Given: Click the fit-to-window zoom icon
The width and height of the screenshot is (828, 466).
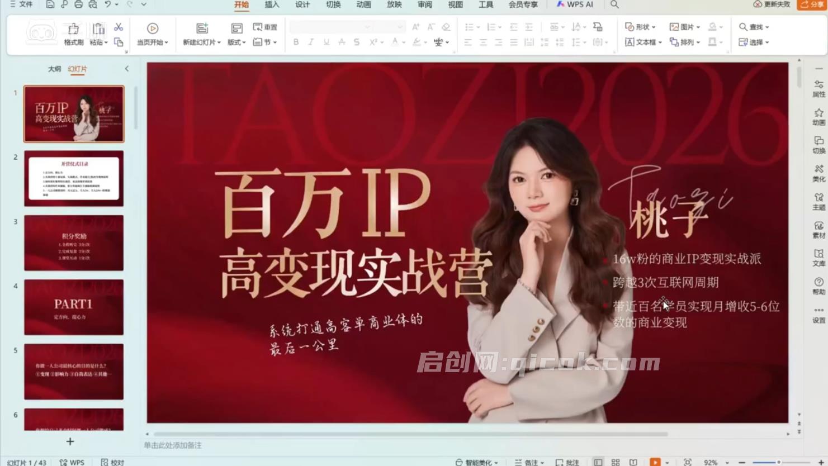Looking at the screenshot, I should point(688,462).
